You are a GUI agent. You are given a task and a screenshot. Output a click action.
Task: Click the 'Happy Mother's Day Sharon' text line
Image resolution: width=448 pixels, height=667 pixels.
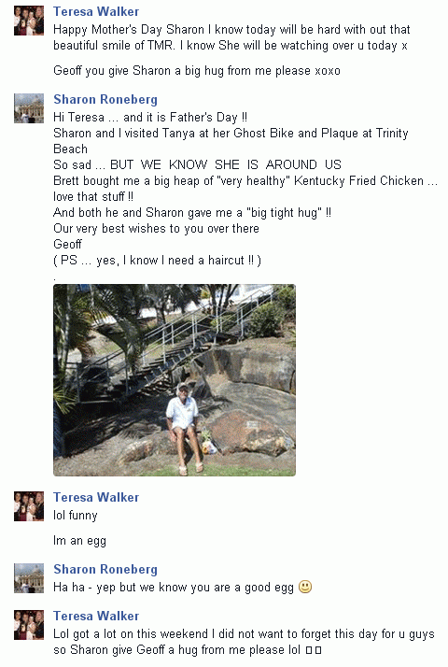[231, 29]
